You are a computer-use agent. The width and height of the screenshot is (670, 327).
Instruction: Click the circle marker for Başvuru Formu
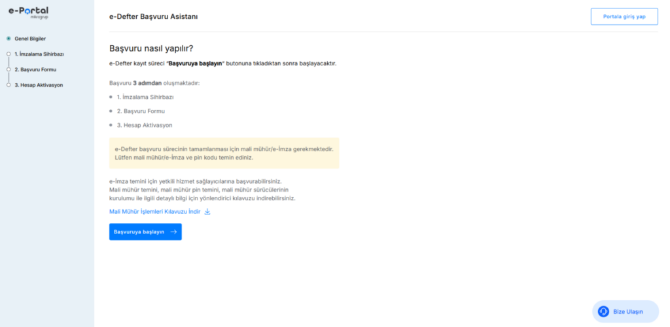tap(9, 69)
